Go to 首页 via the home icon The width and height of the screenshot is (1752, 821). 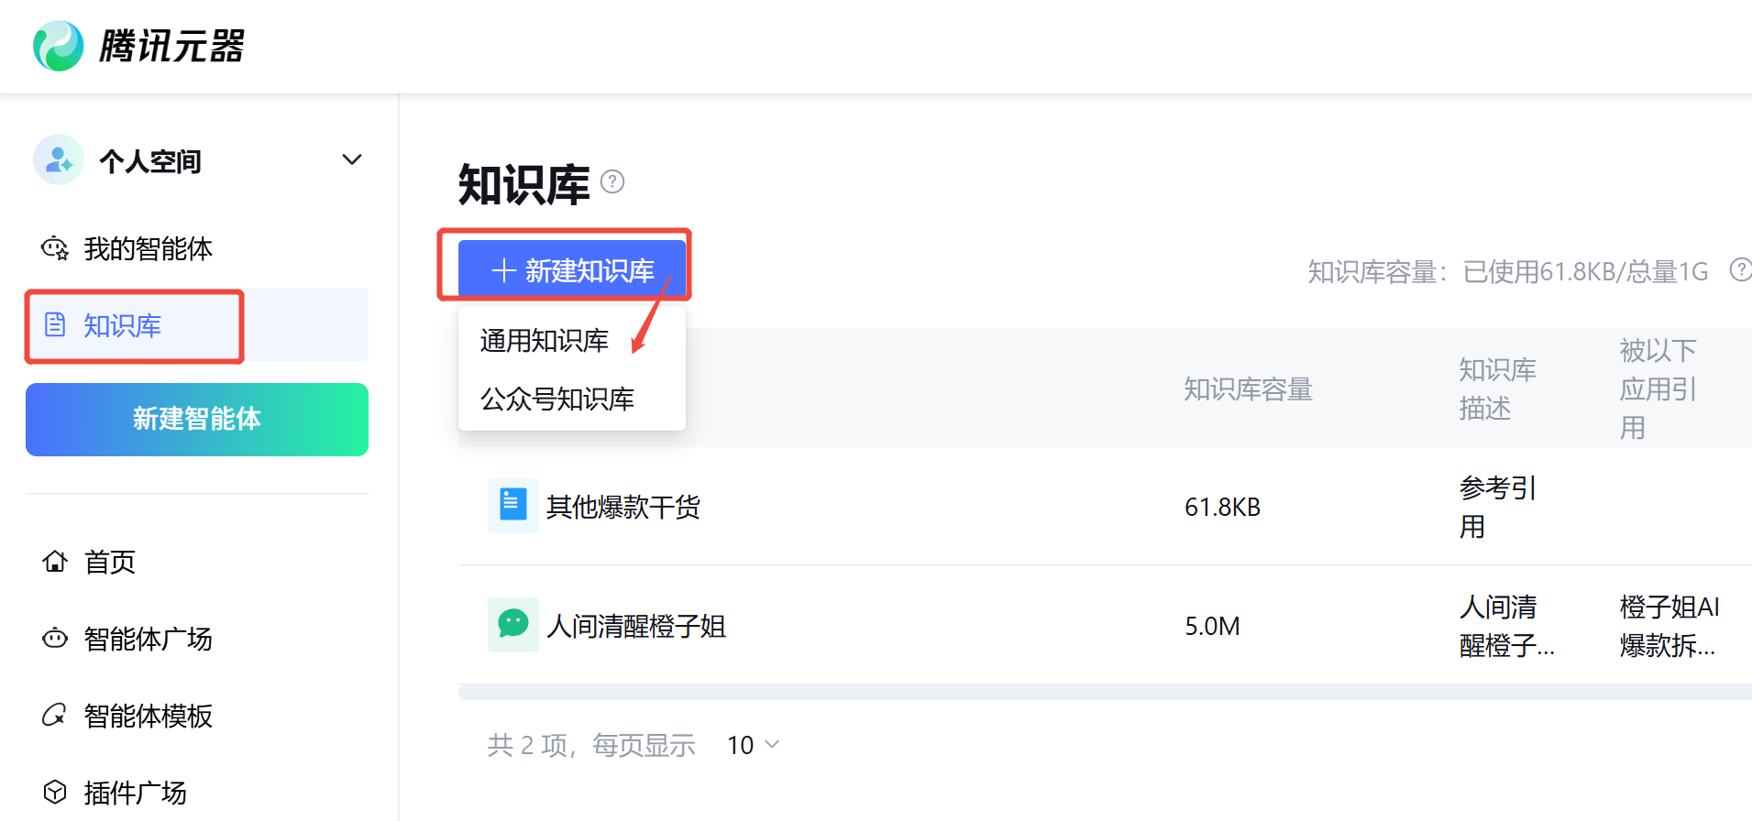(55, 562)
